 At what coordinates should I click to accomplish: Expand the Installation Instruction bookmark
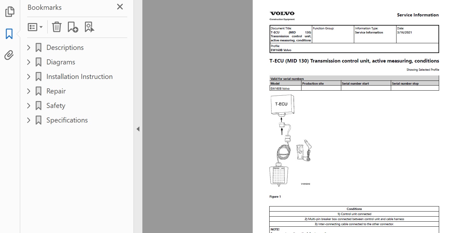pos(29,77)
